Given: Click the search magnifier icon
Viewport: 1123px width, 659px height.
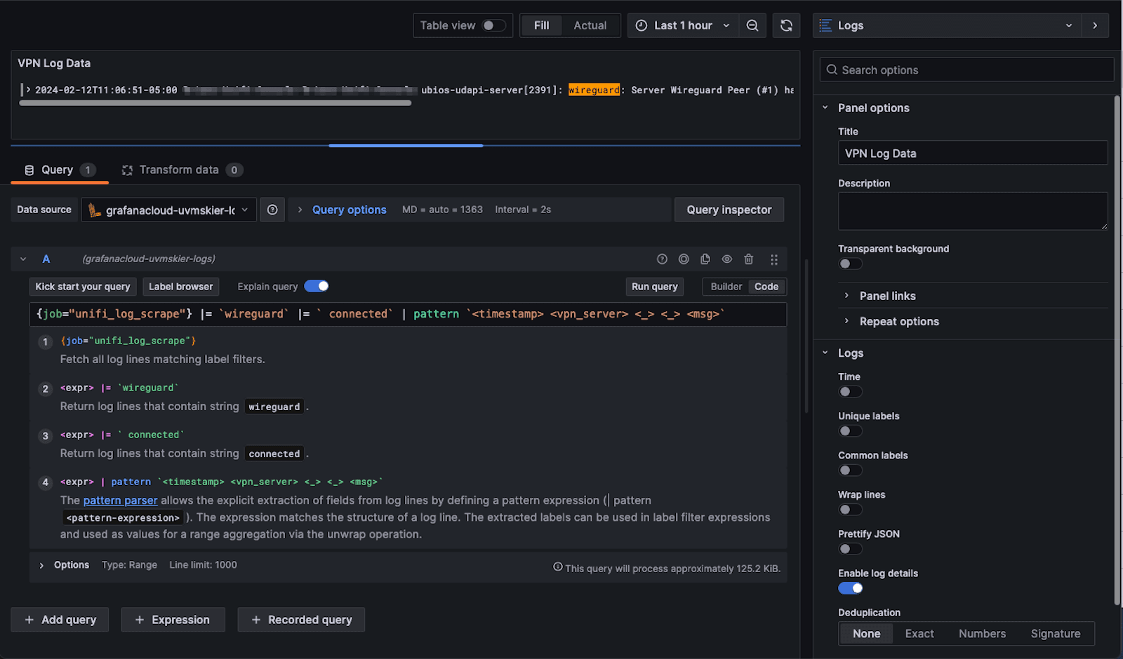Looking at the screenshot, I should click(x=832, y=70).
